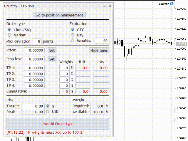
Task: Select USD risk target unit
Action: [48, 111]
